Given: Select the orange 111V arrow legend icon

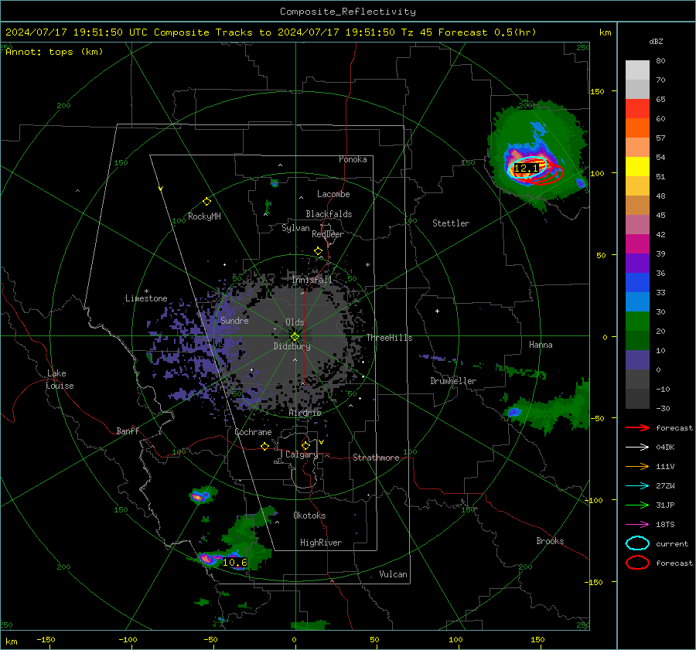Looking at the screenshot, I should pos(637,466).
